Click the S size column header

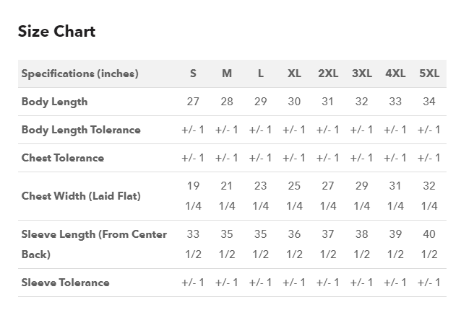[x=193, y=74]
